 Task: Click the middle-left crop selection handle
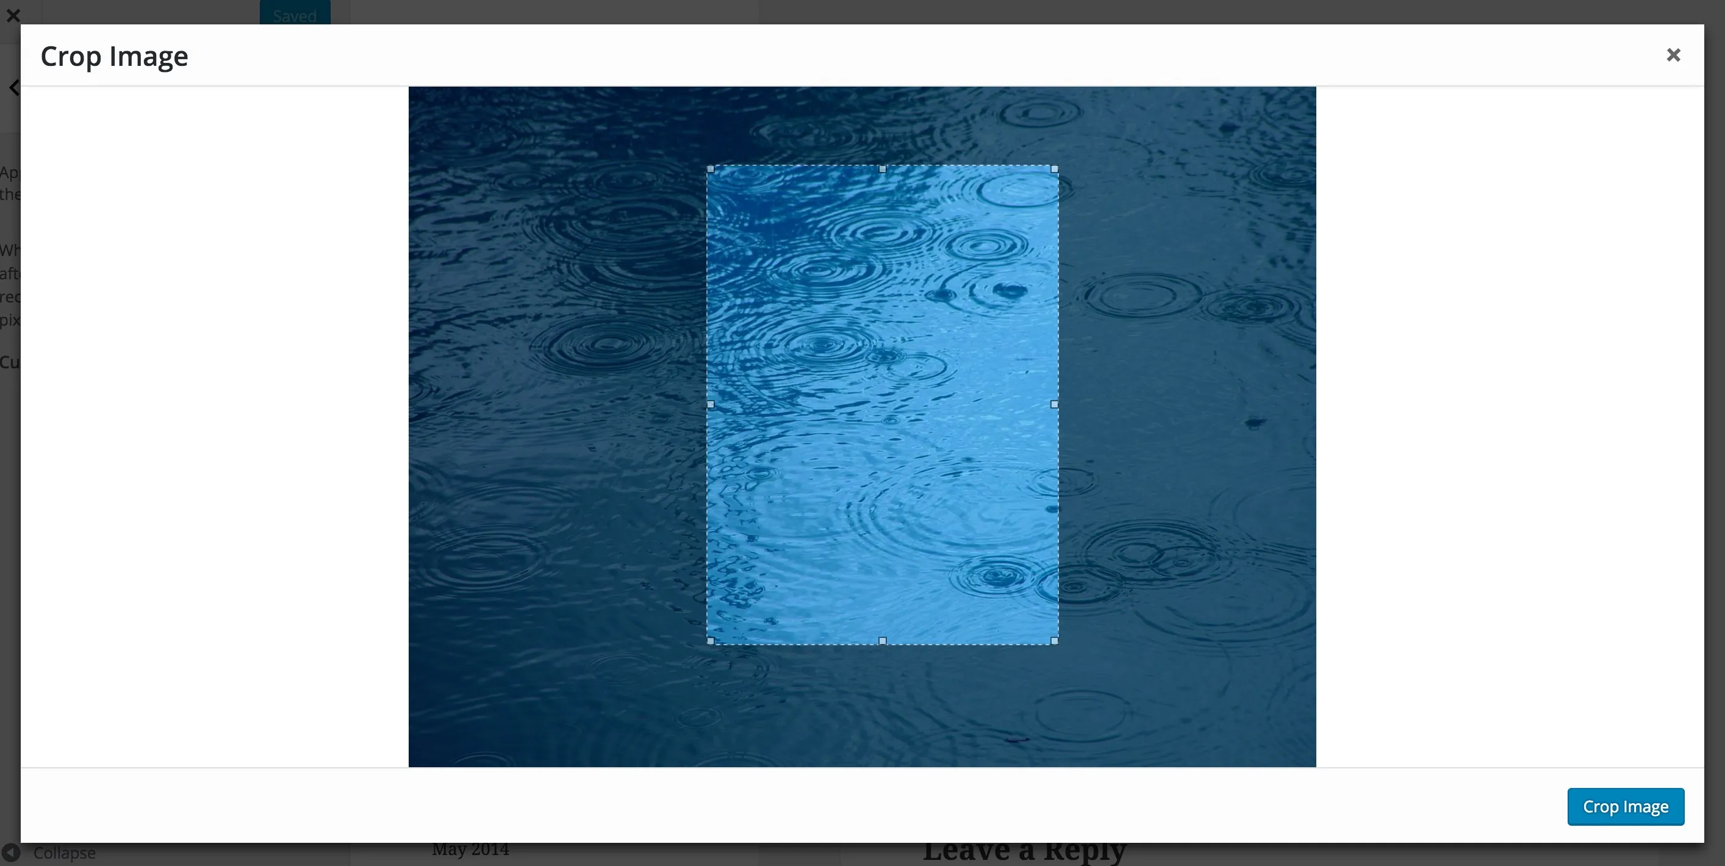711,404
